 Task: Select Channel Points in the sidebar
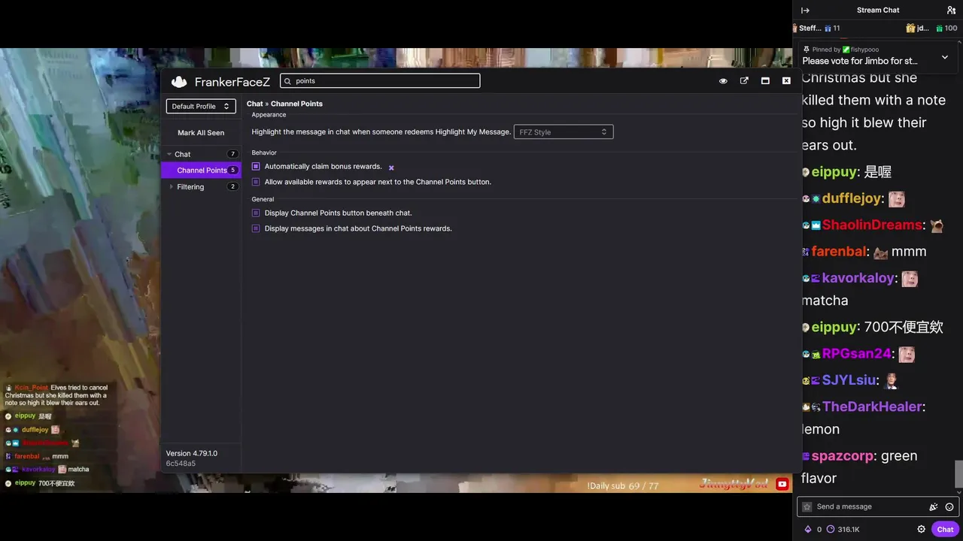[201, 171]
